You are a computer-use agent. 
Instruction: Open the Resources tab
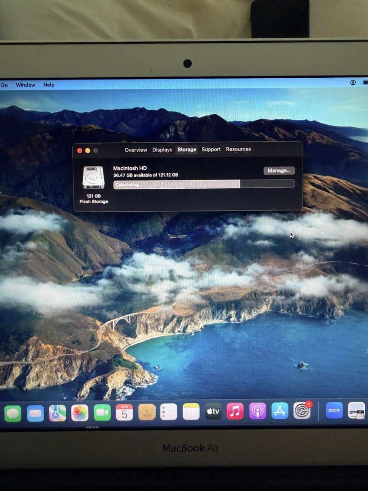pos(238,149)
